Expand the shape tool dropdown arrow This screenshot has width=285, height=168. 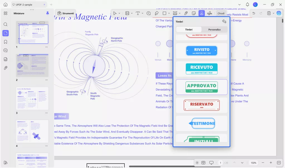tap(169, 13)
